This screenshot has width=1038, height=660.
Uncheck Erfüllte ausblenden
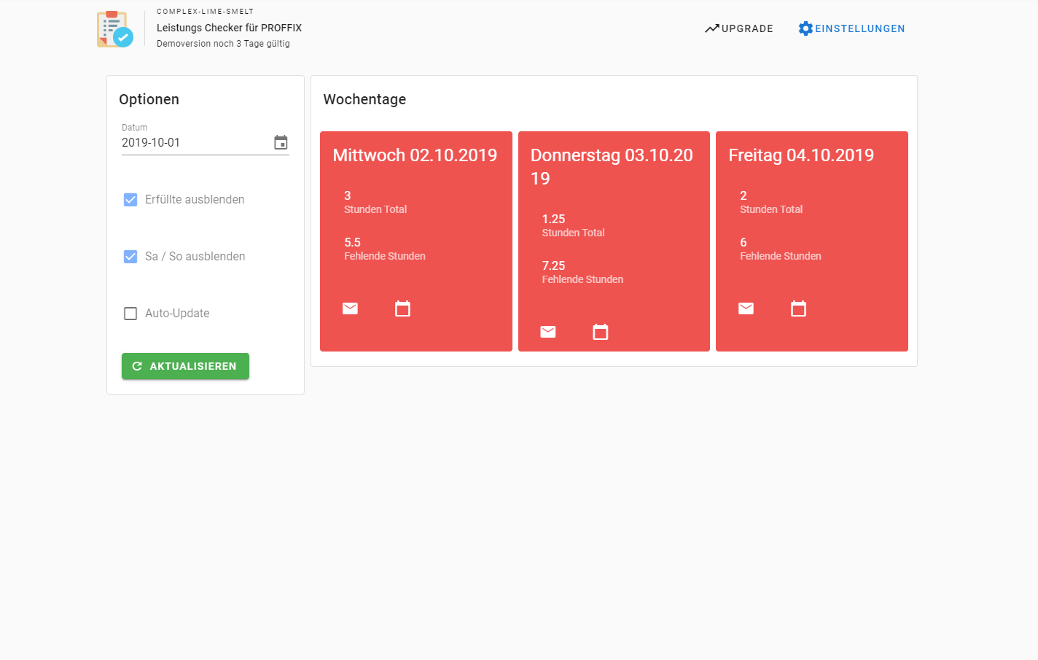point(130,199)
